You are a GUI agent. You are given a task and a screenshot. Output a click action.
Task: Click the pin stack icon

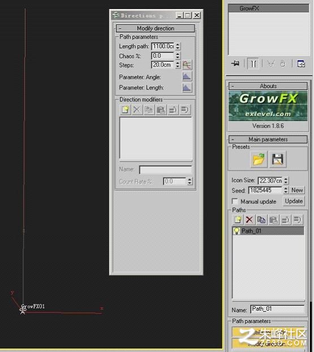(235, 63)
